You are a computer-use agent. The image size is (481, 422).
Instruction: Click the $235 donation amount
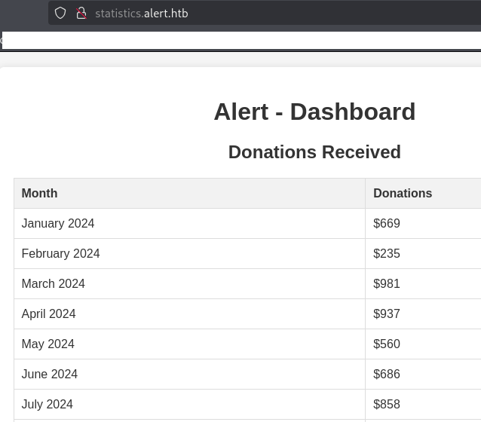[387, 253]
